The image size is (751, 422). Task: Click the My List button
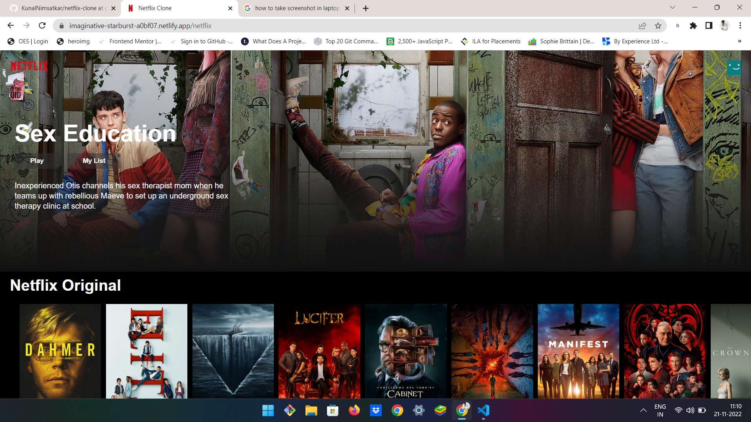tap(94, 161)
